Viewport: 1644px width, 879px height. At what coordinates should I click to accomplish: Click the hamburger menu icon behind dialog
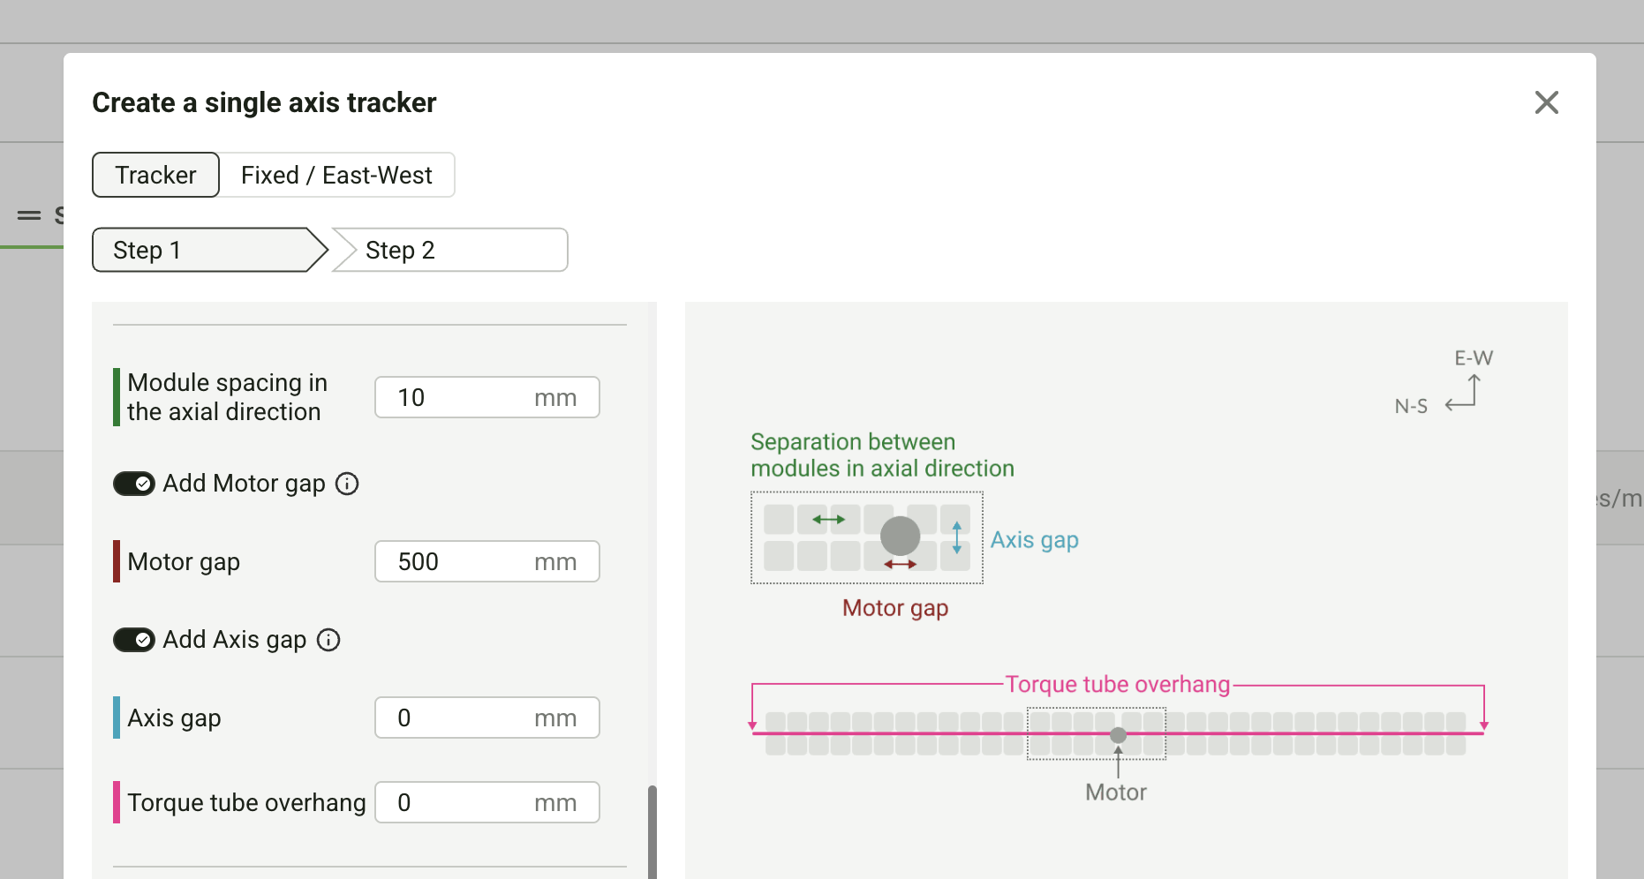pyautogui.click(x=29, y=215)
